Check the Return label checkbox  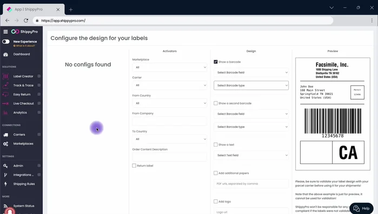tap(134, 165)
